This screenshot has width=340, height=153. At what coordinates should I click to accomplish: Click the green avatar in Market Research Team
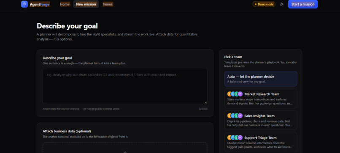coord(236,94)
